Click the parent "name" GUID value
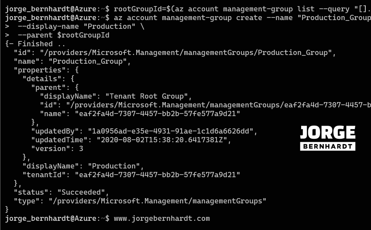 [157, 113]
